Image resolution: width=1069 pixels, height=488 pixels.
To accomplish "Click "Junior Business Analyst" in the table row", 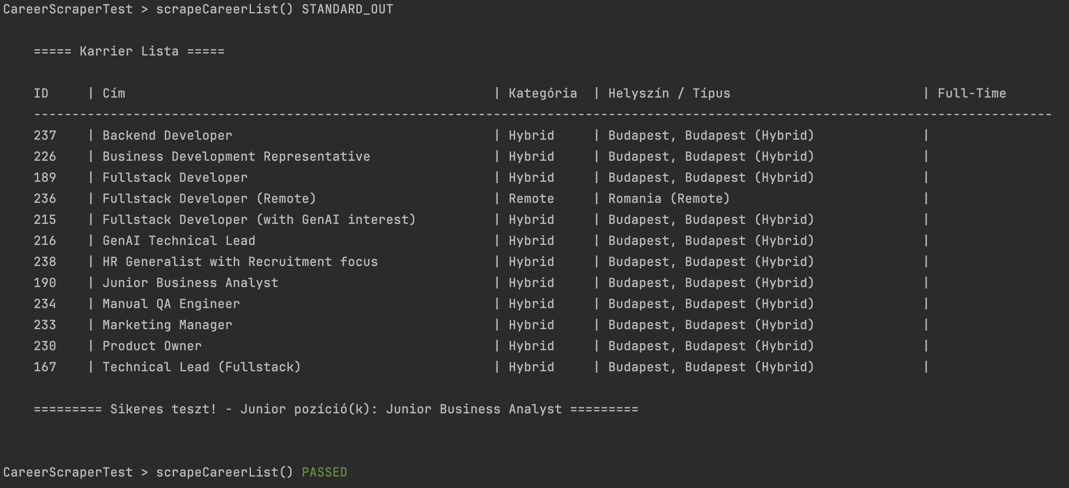I will click(x=190, y=283).
